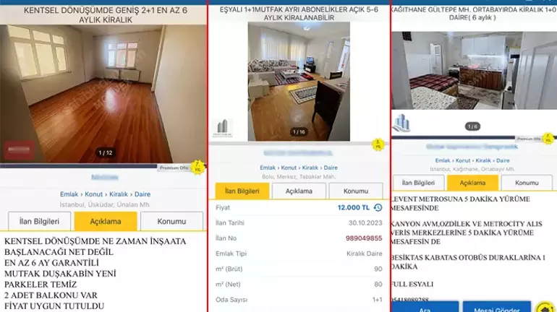
Task: Click the agency building logo on right listing
Action: pos(401,123)
